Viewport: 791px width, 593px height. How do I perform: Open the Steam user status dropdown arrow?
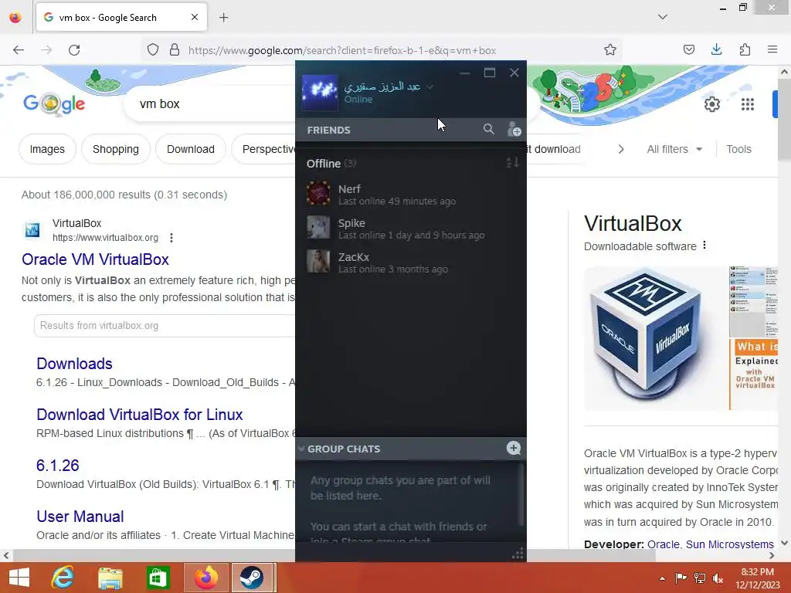point(429,86)
